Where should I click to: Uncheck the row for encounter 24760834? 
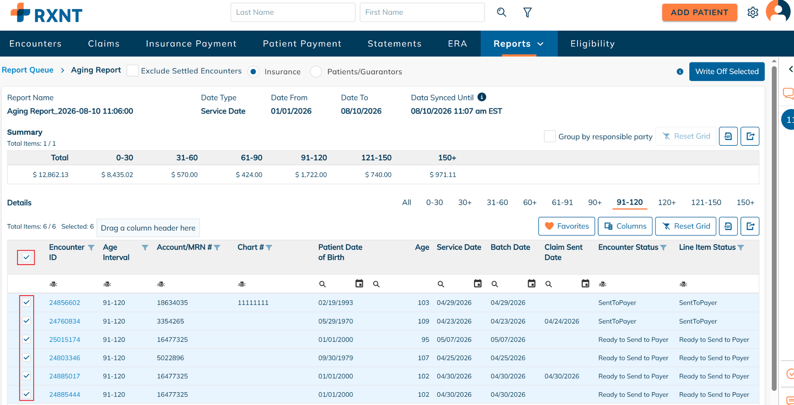point(26,321)
